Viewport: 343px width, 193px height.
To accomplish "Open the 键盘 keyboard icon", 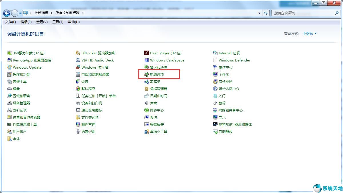I will click(x=9, y=89).
